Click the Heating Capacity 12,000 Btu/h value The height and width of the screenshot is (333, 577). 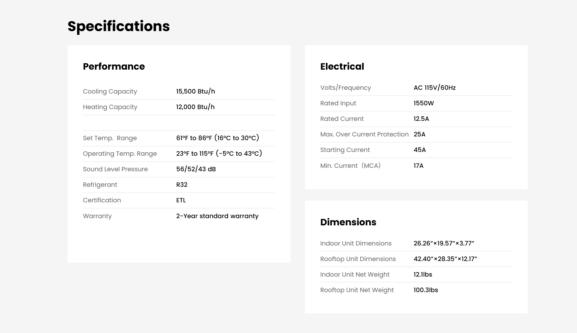point(195,107)
